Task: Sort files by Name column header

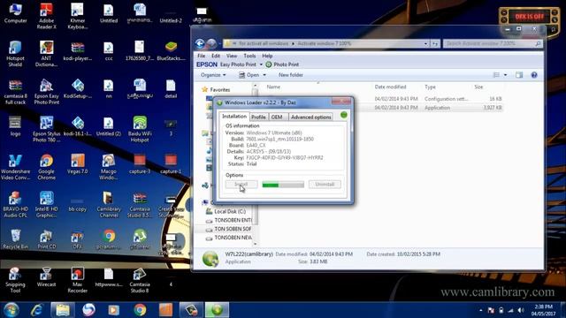Action: [x=273, y=87]
